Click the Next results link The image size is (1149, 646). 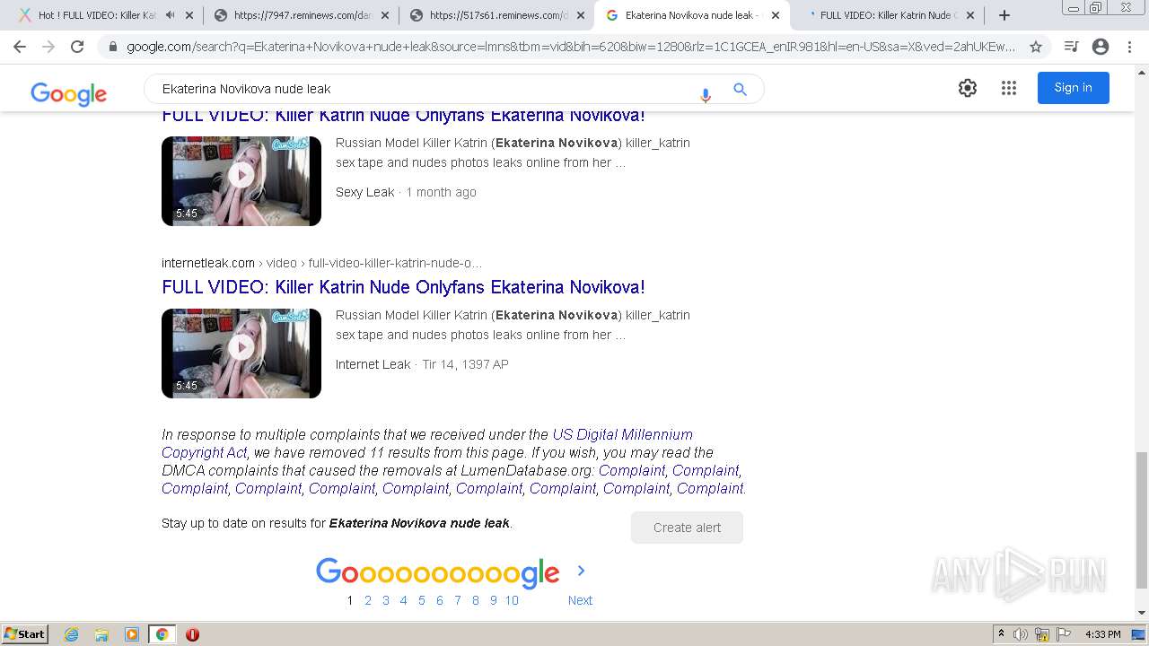tap(580, 600)
